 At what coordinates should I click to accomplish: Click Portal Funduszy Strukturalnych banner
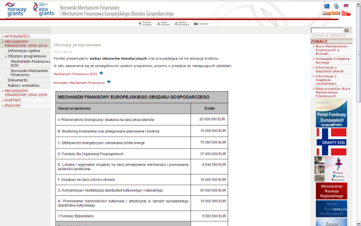(331, 209)
